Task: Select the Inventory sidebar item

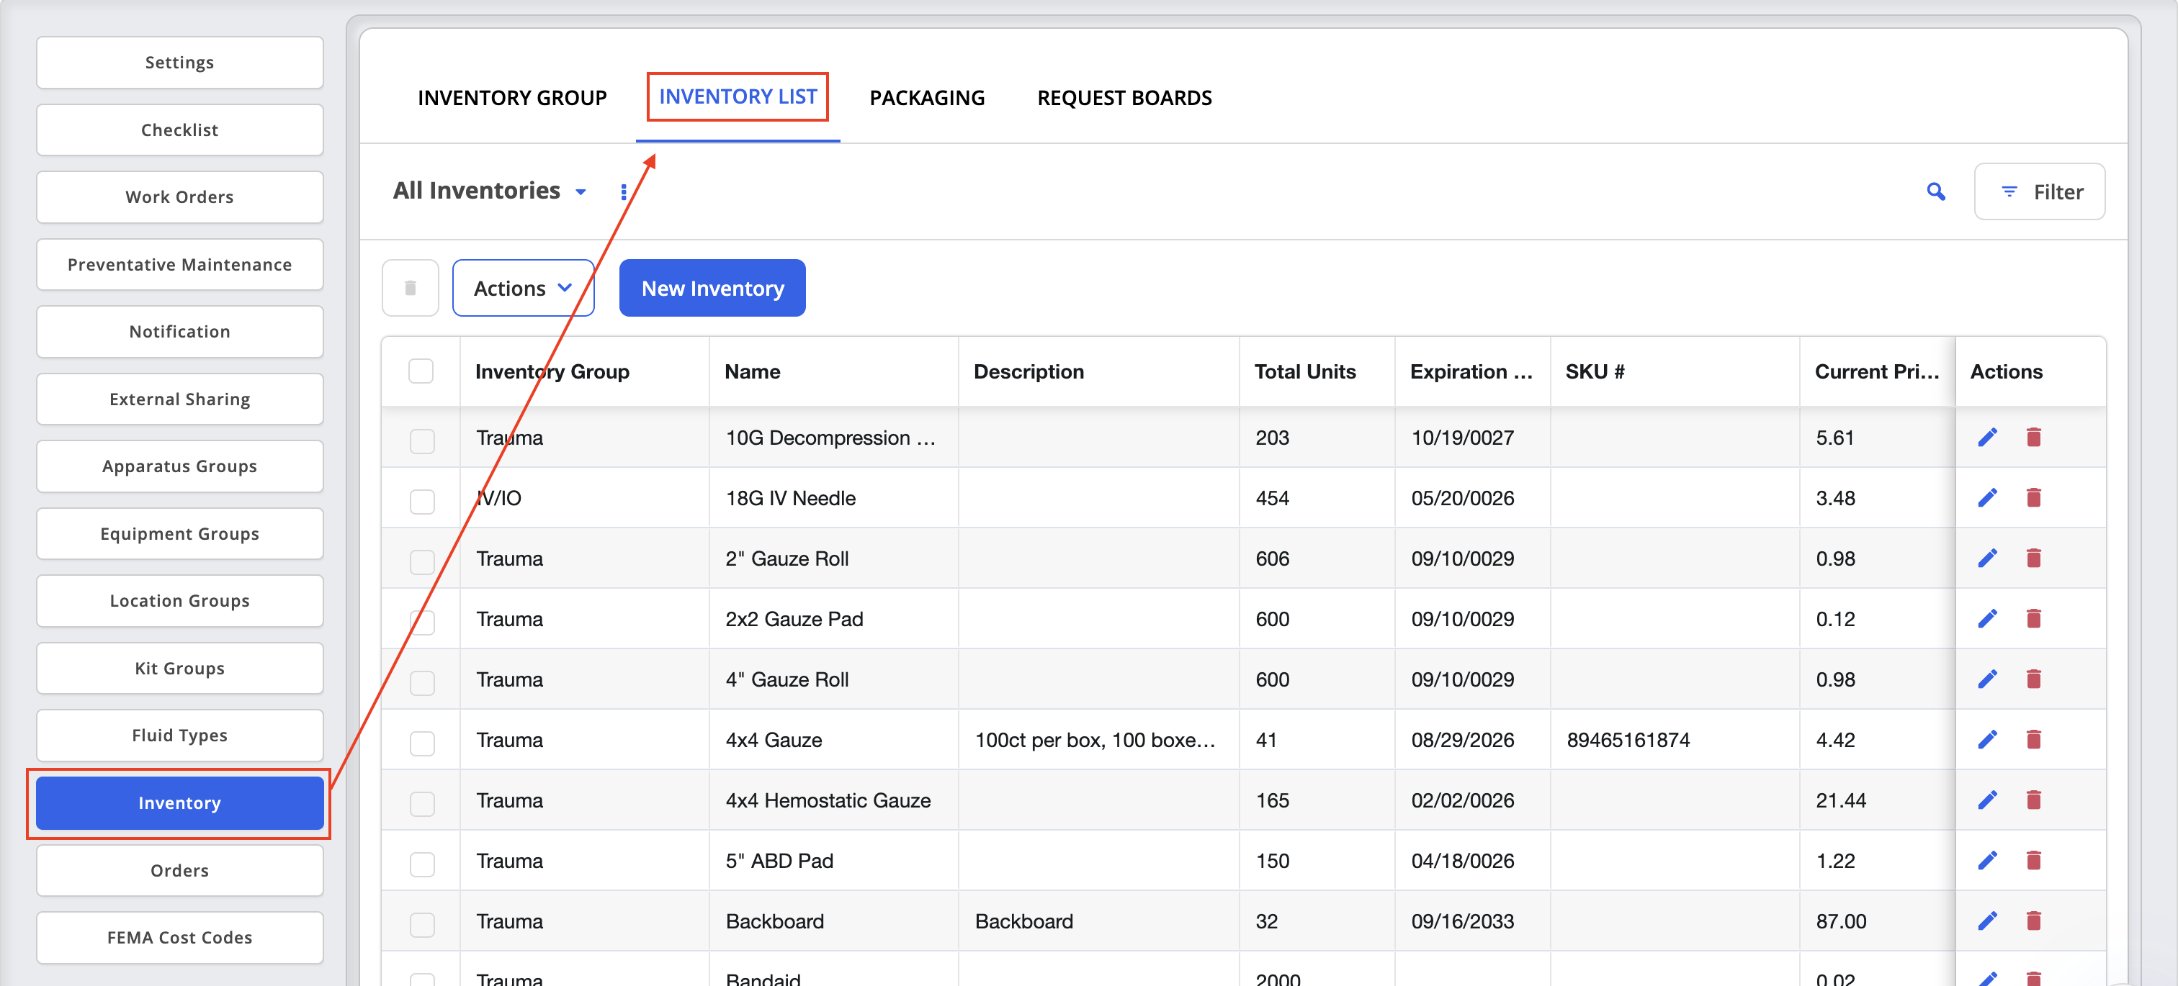Action: tap(179, 802)
